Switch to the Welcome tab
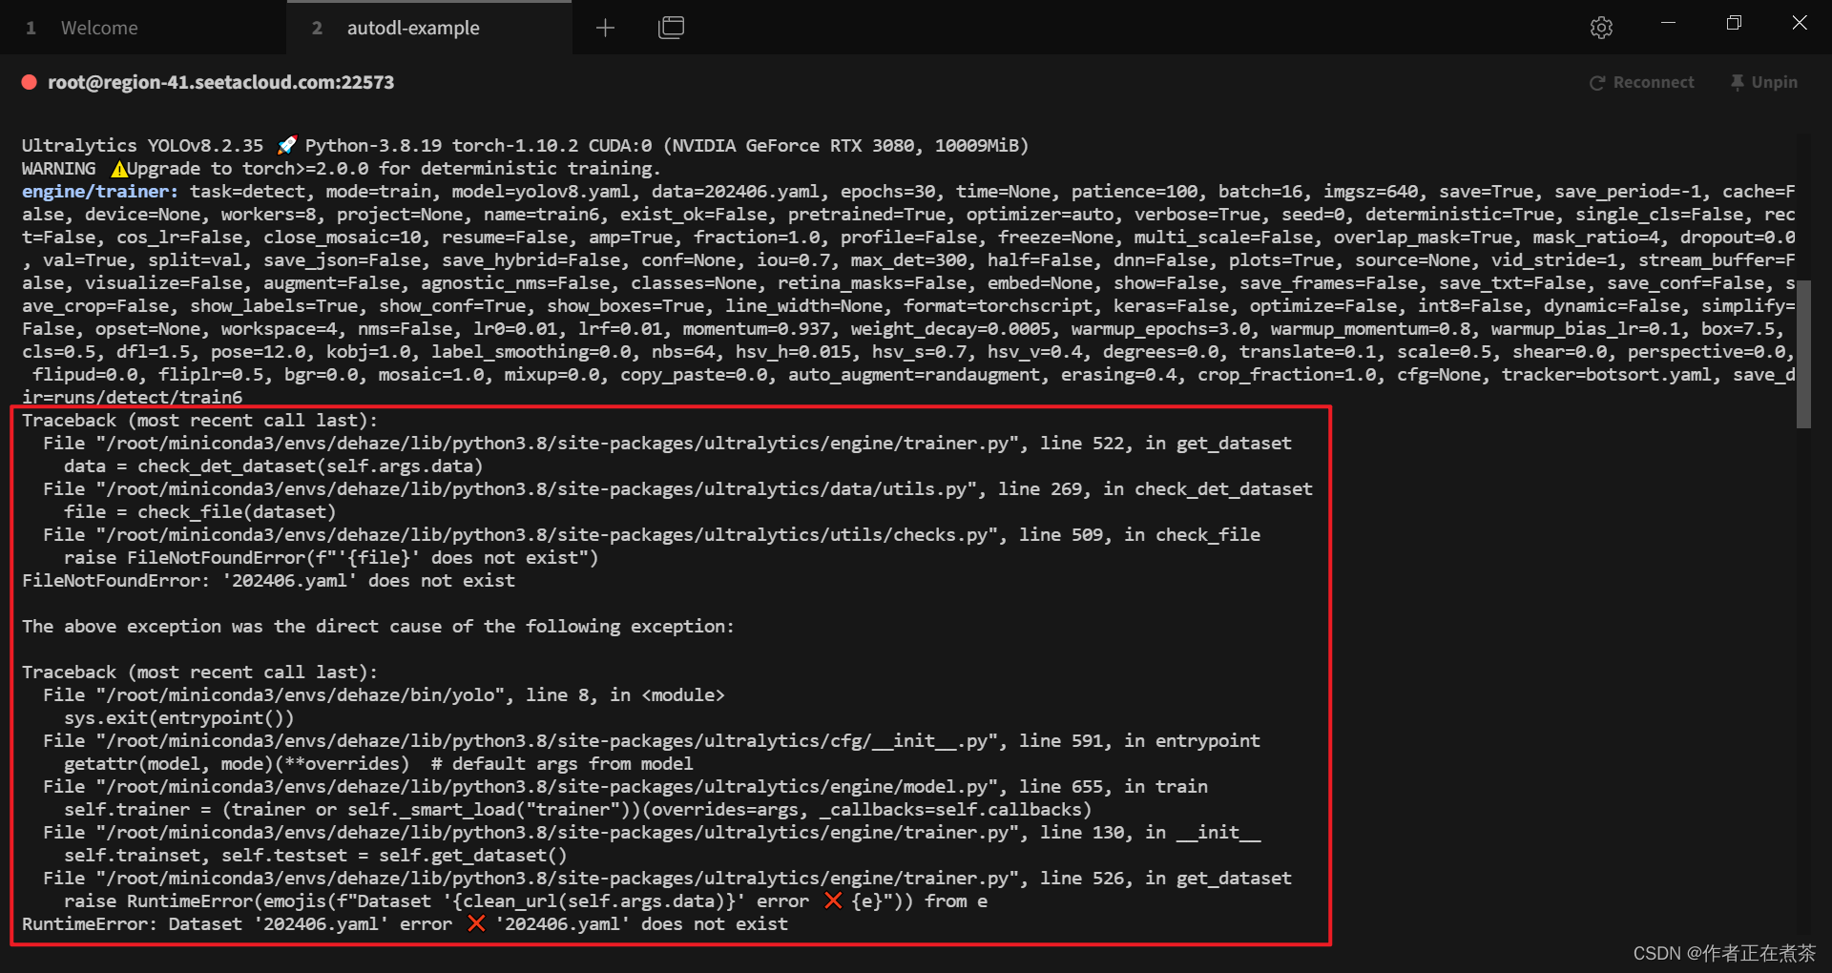The image size is (1832, 973). [98, 28]
